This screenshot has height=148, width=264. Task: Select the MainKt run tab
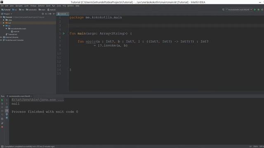pos(19,96)
